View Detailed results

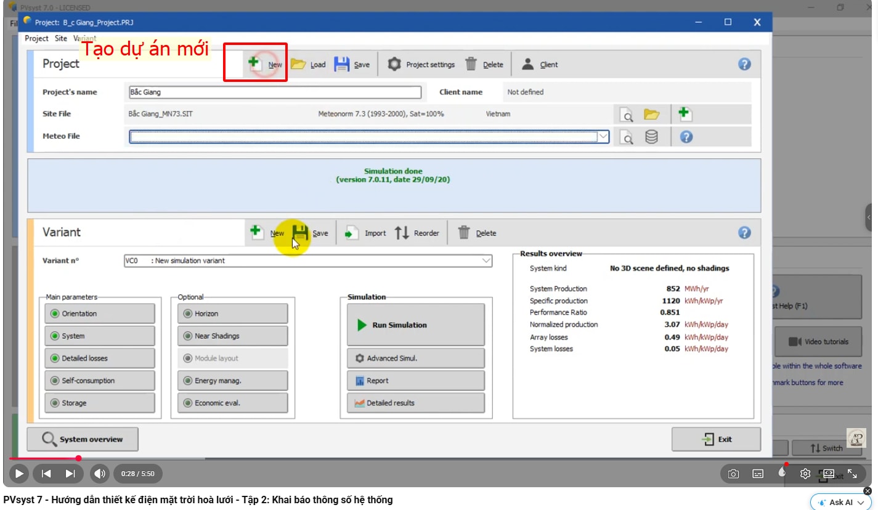416,403
